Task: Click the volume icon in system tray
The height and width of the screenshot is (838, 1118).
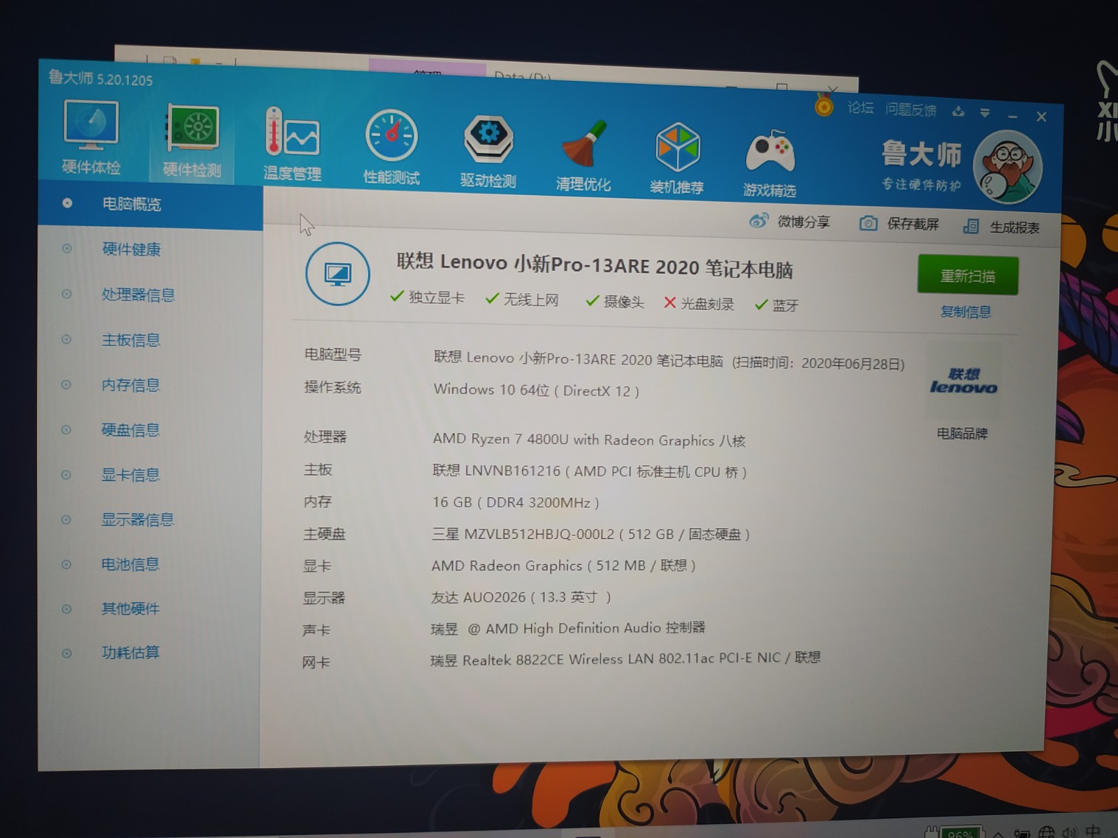Action: coord(1070,832)
